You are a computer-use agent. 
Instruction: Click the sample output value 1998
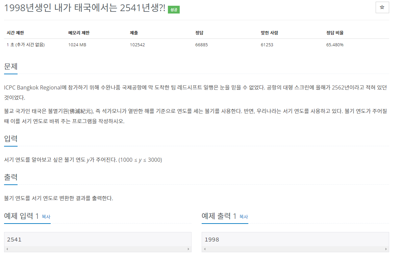click(x=212, y=239)
